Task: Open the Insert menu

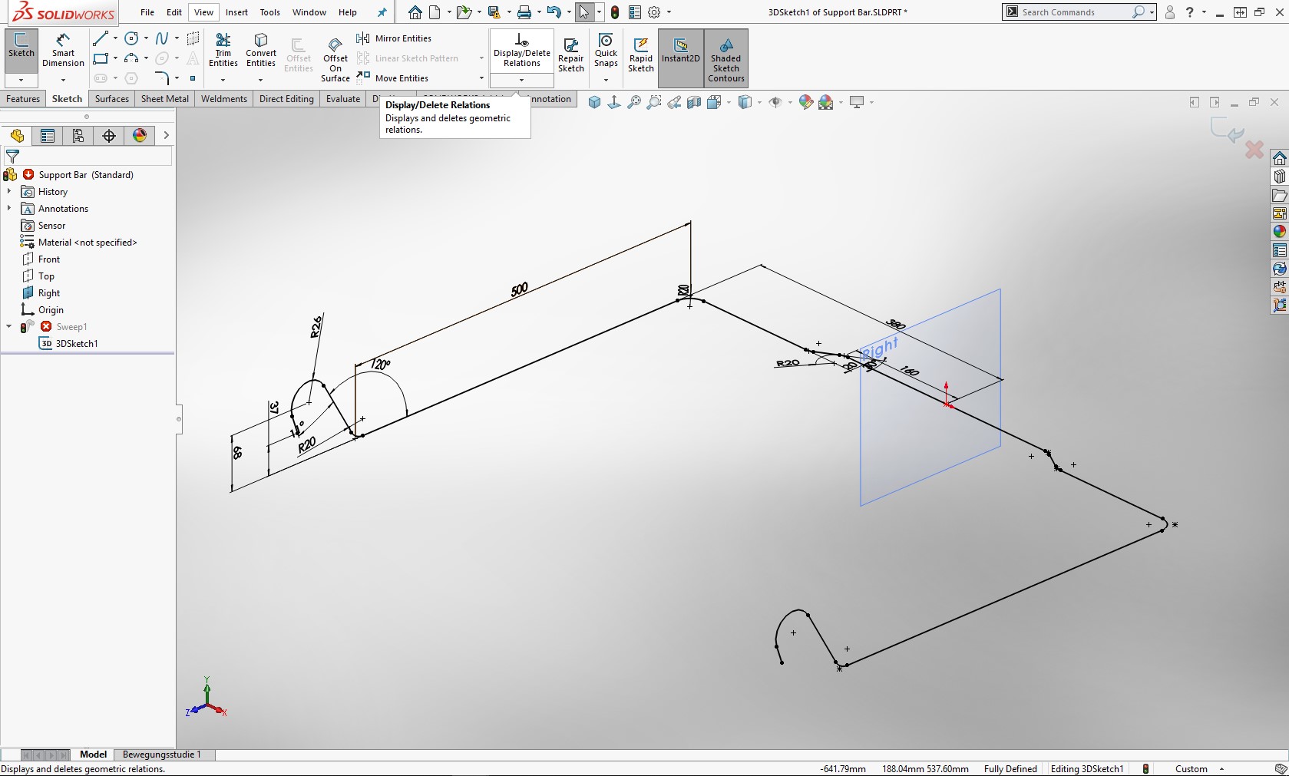Action: coord(236,12)
